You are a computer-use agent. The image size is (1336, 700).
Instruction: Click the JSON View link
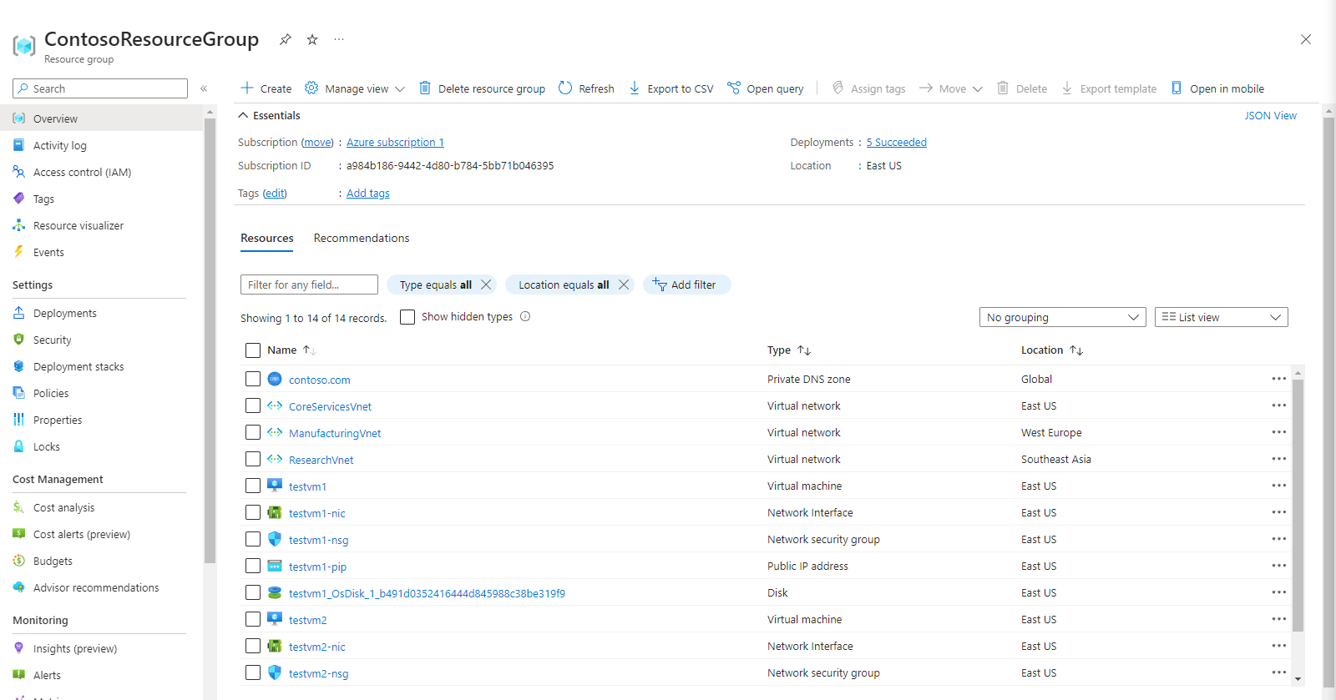coord(1270,116)
